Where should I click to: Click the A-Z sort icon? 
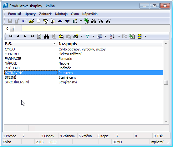(112, 36)
